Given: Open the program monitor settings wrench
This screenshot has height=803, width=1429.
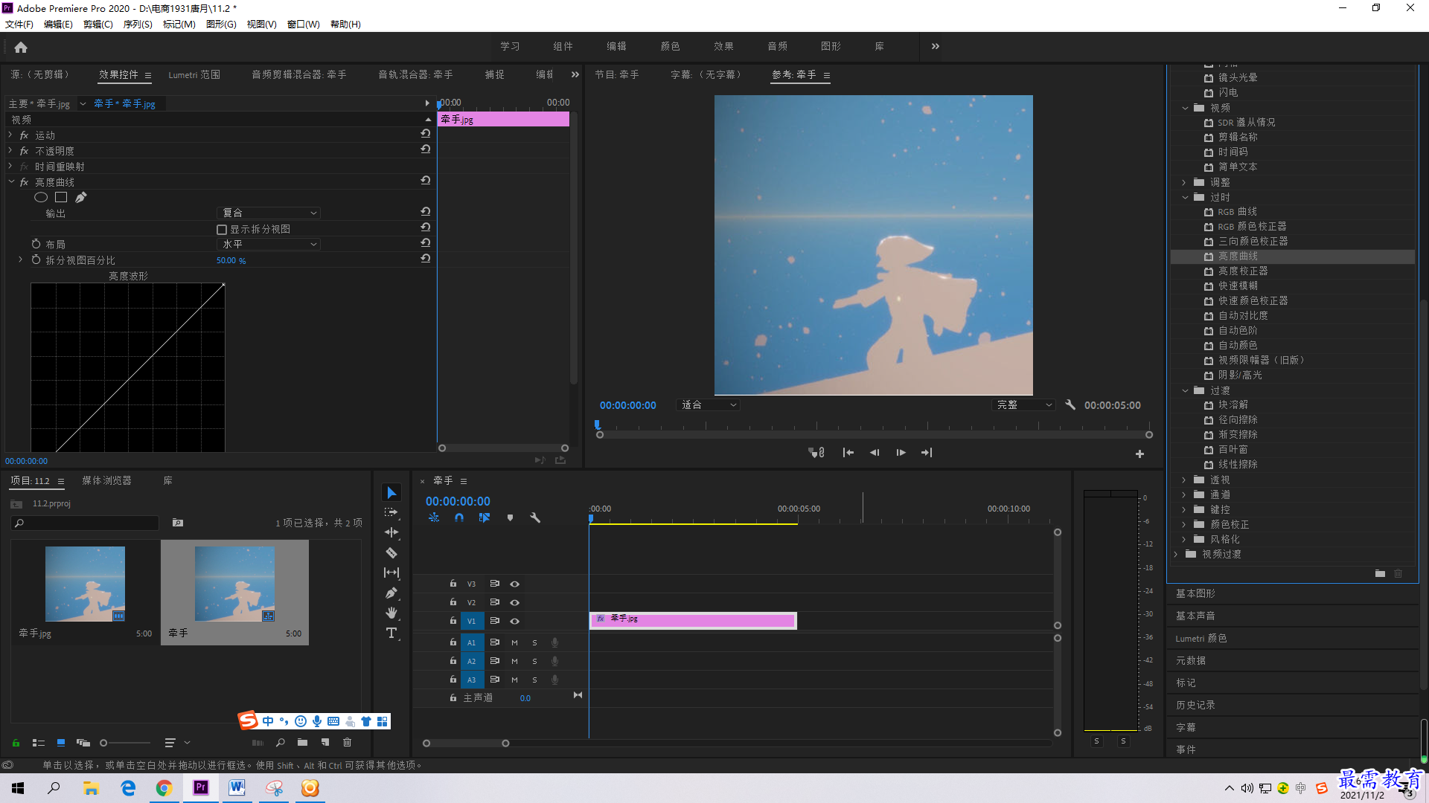Looking at the screenshot, I should coord(1070,404).
